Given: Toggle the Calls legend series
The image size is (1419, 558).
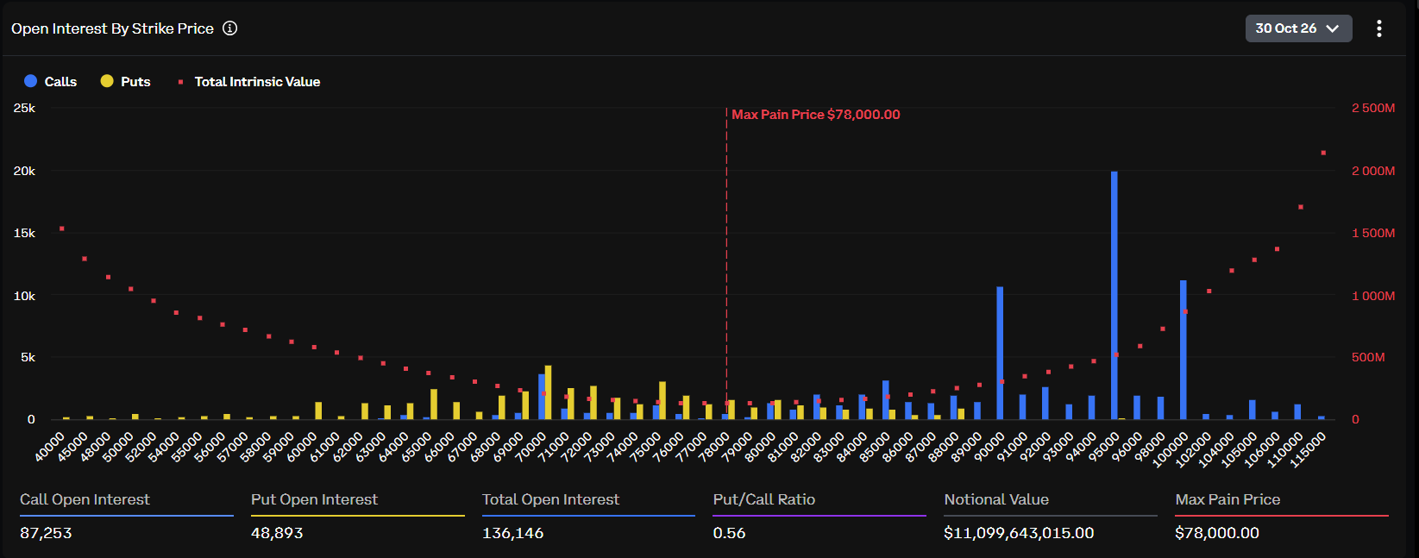Looking at the screenshot, I should 50,81.
